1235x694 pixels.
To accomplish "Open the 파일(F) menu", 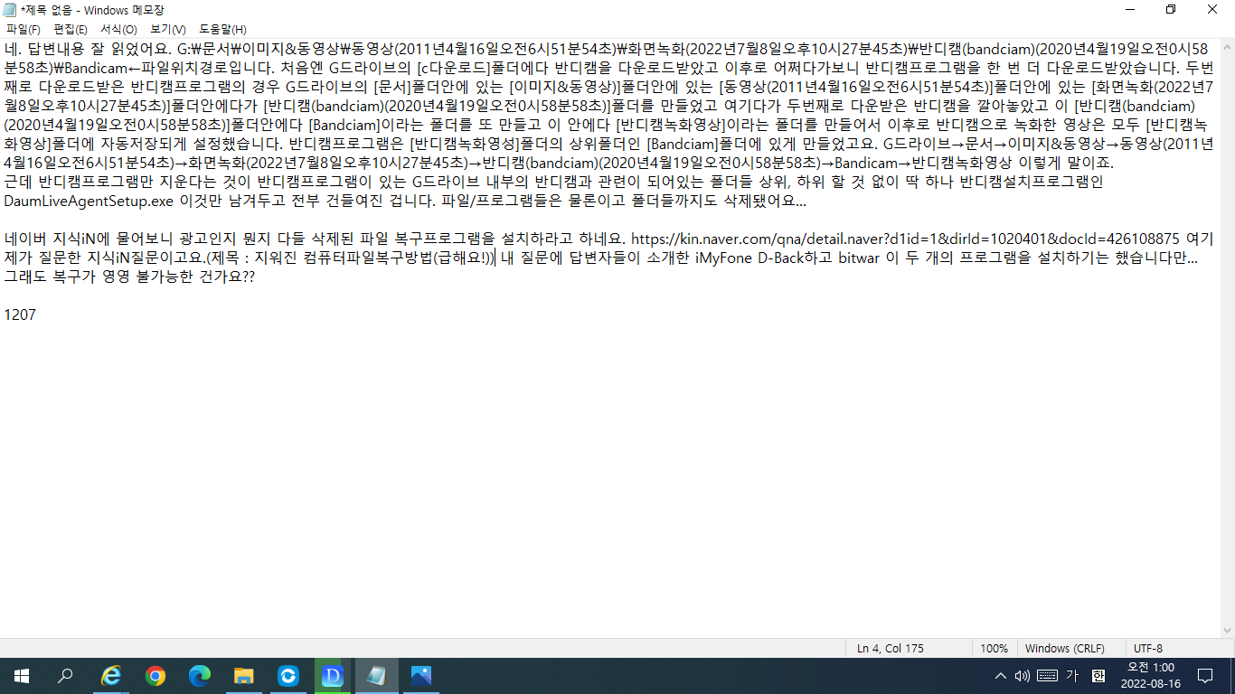I will click(23, 30).
